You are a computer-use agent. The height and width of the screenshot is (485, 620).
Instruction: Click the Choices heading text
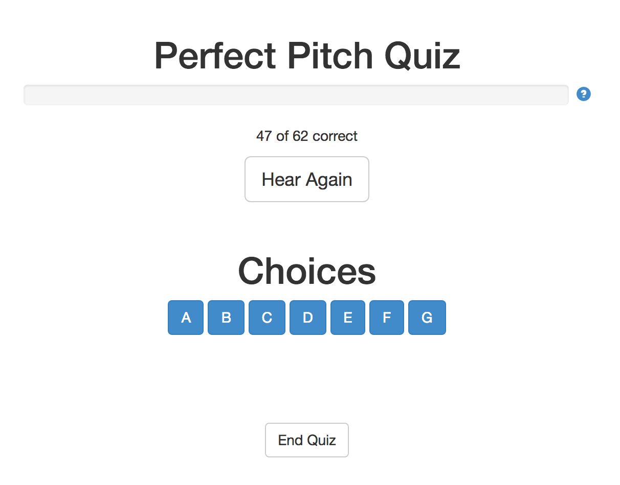(x=307, y=271)
